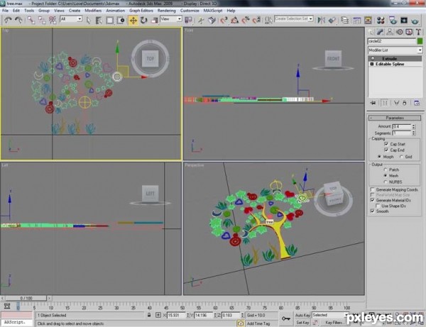This screenshot has width=426, height=327.
Task: Open the Rendering menu
Action: click(x=167, y=11)
